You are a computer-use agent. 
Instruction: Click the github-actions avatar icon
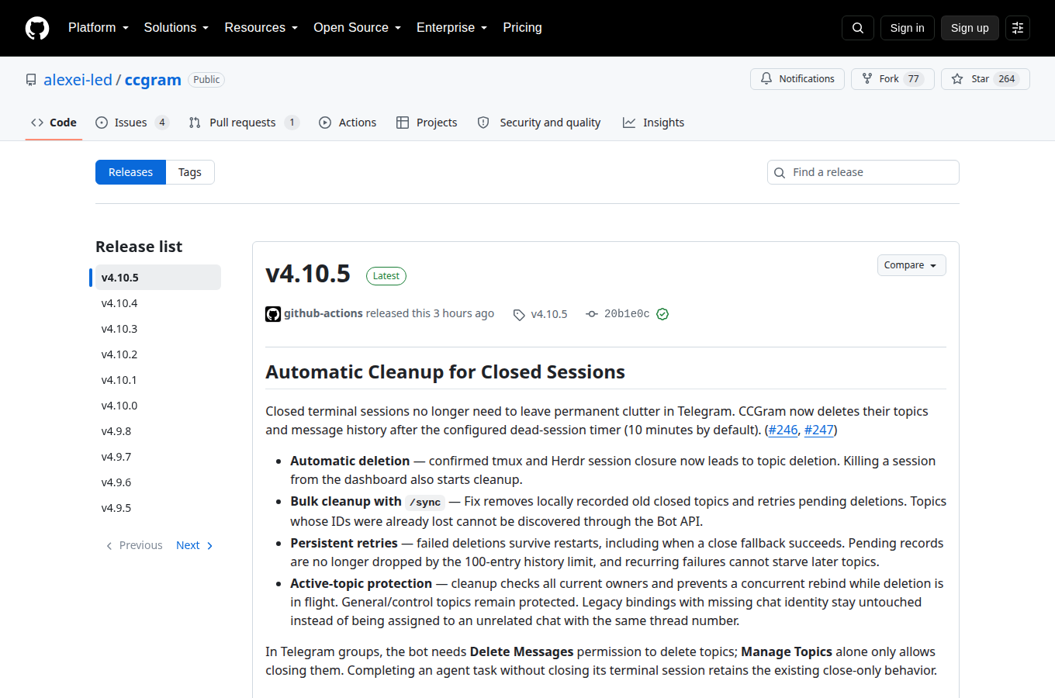click(x=273, y=314)
